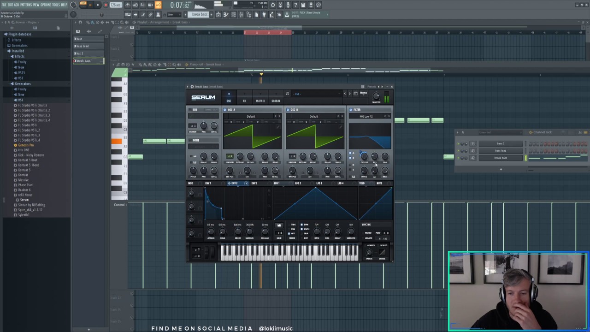Click the filter CUTOFF knob
The width and height of the screenshot is (590, 332).
pos(364,156)
